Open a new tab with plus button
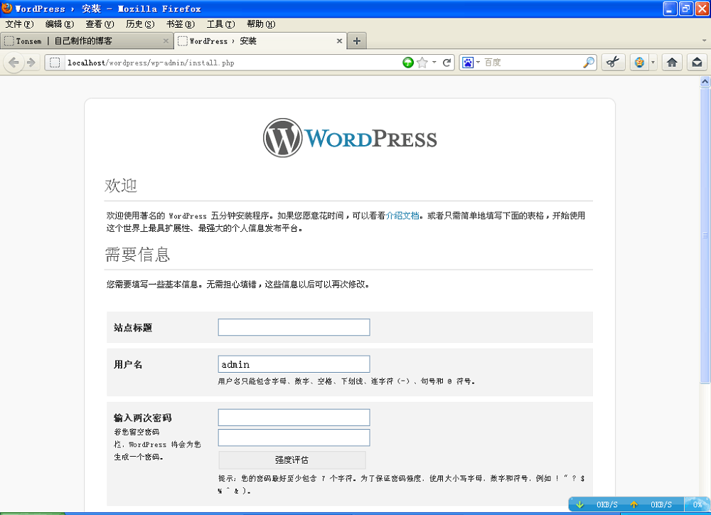This screenshot has width=711, height=515. (357, 41)
